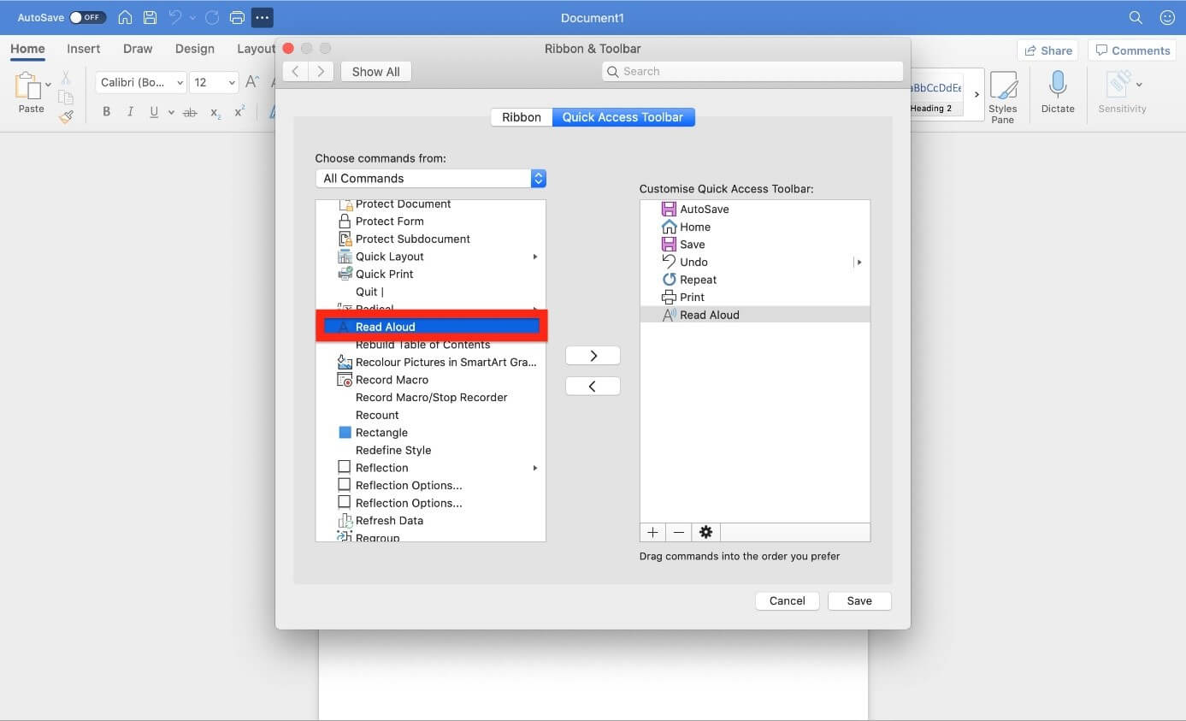Select the Quick Access Toolbar tab
Screen dimensions: 1186x721
623,117
